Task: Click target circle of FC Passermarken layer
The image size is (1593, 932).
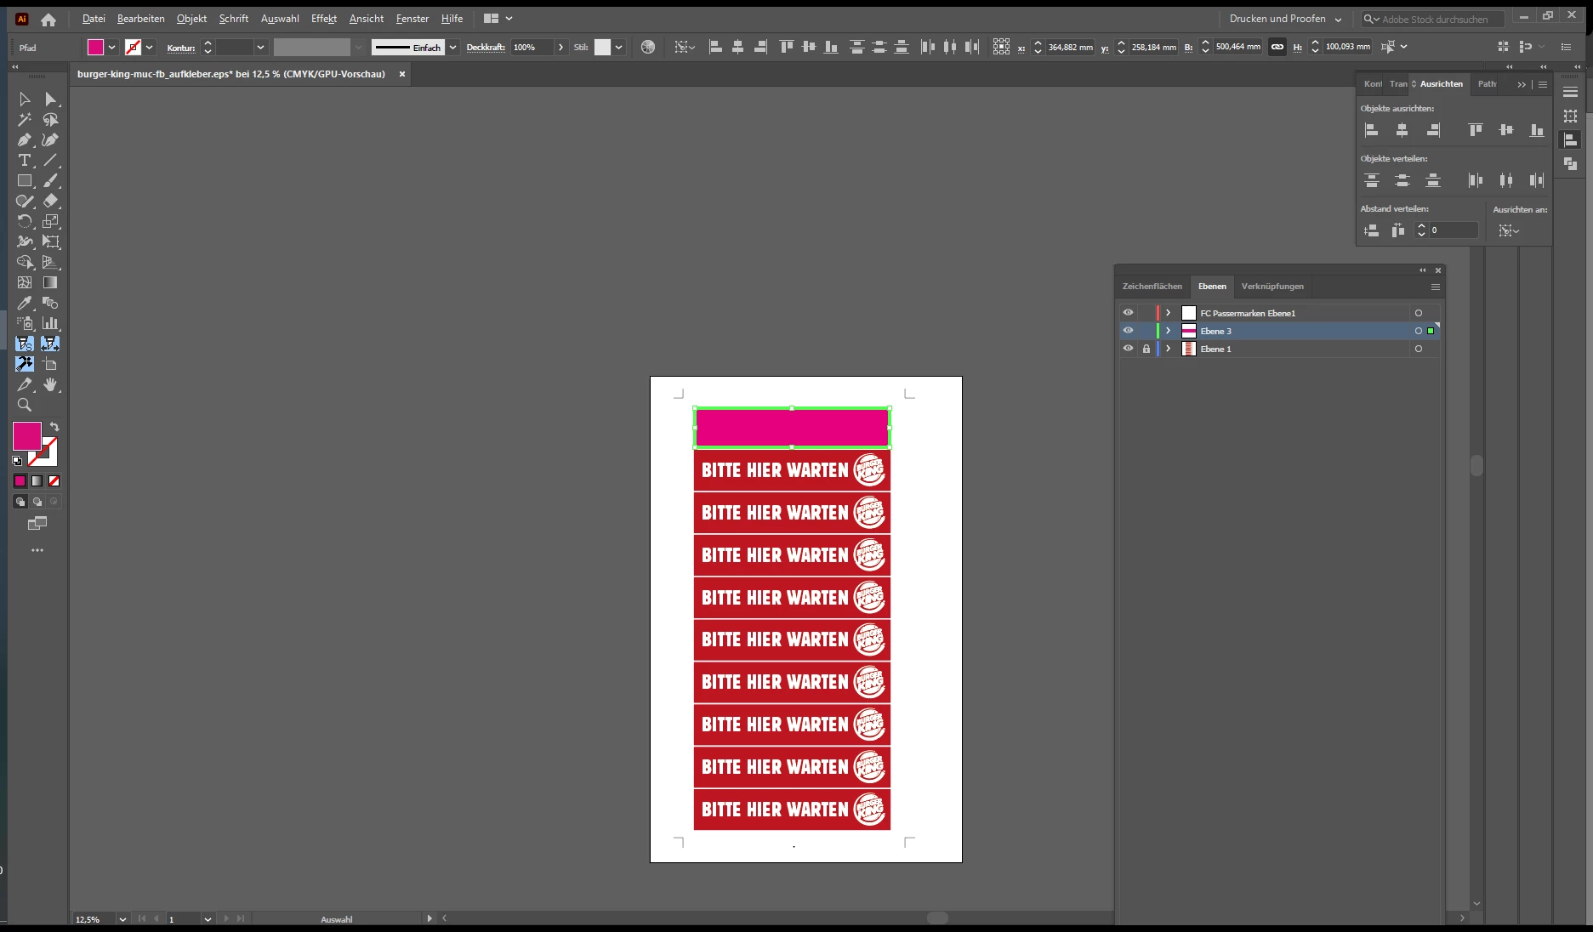Action: pos(1418,313)
